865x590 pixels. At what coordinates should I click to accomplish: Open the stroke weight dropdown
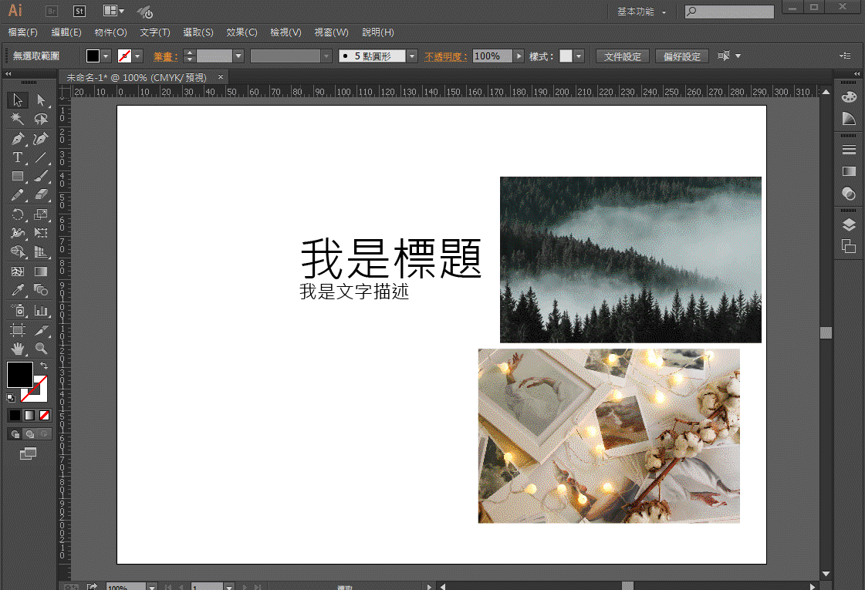238,56
